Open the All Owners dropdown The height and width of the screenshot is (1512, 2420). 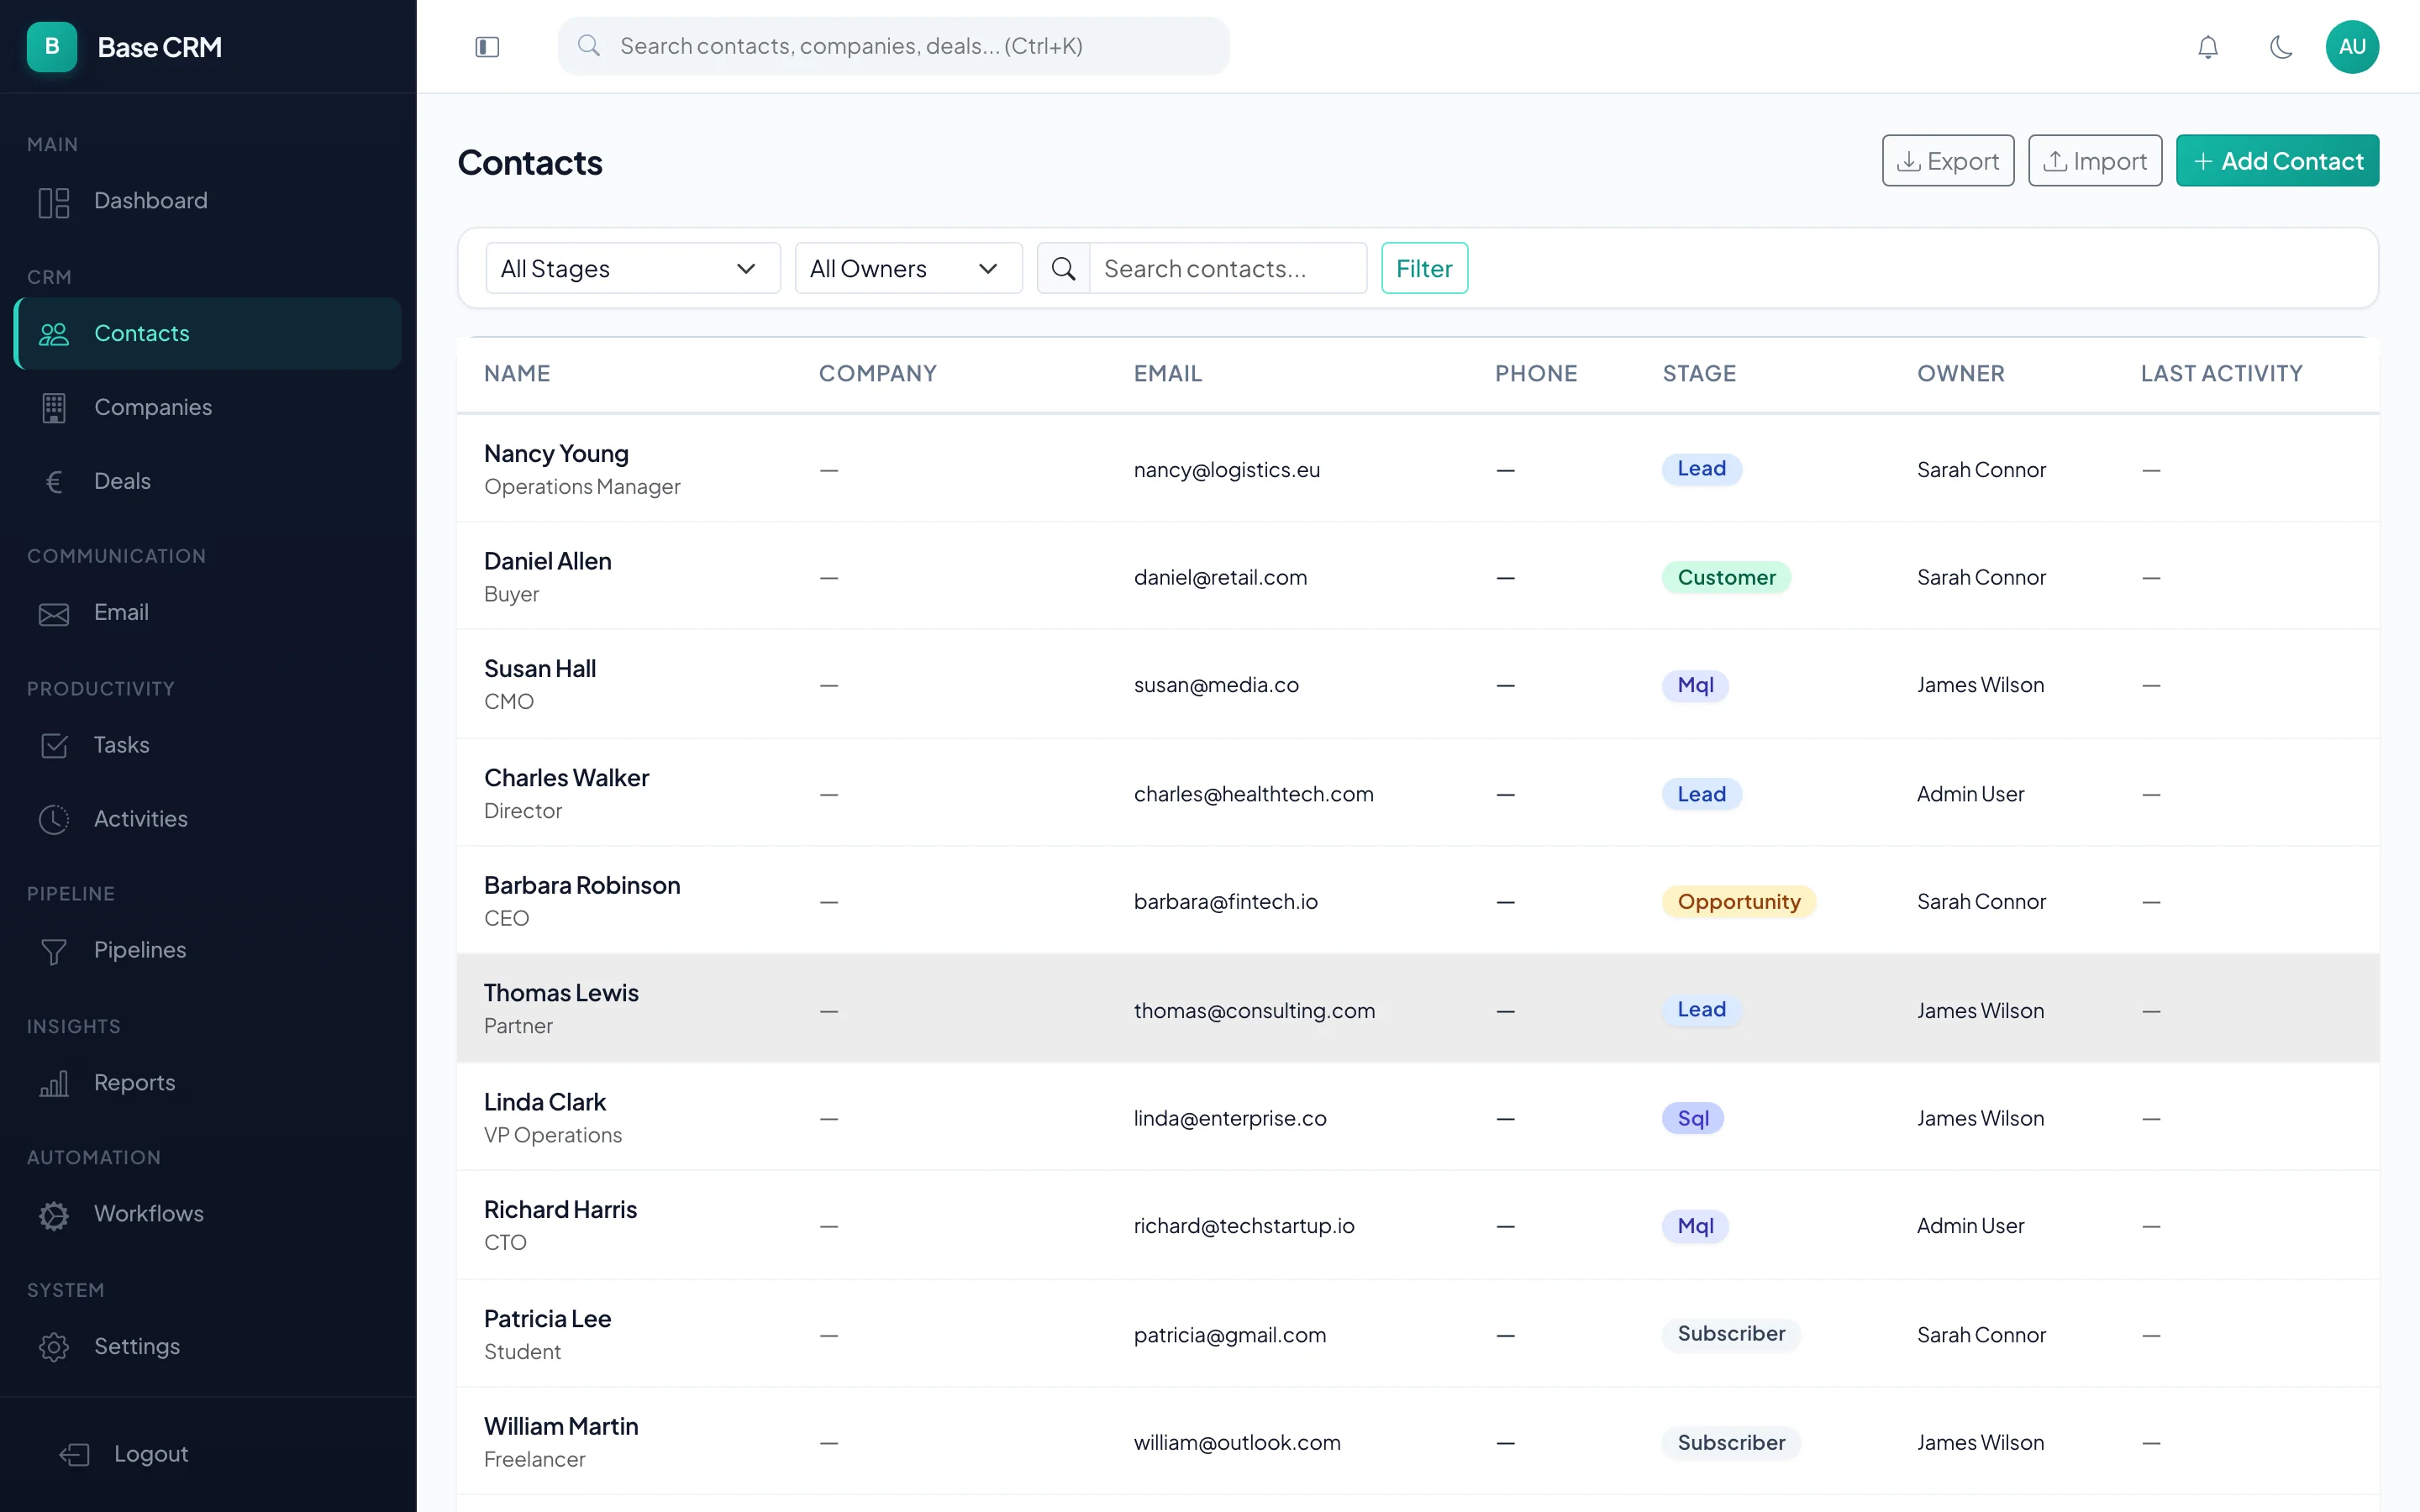[907, 268]
